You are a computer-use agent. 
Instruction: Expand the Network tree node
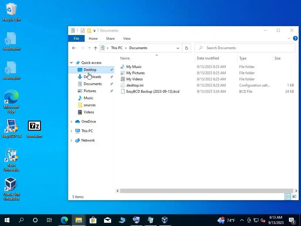[x=71, y=140]
